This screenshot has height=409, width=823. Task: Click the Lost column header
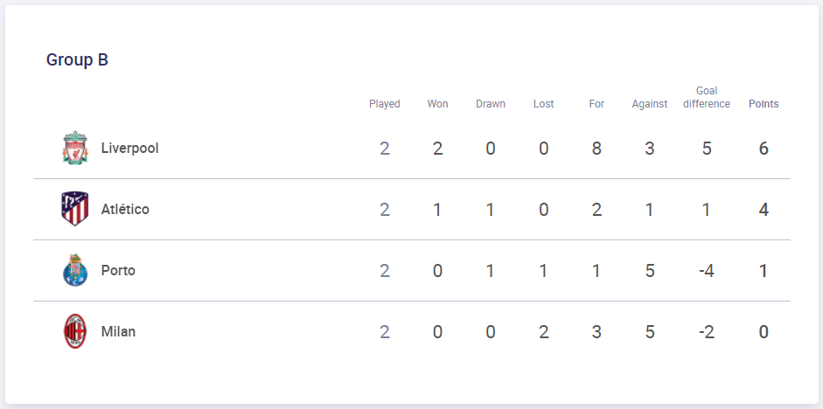(544, 104)
